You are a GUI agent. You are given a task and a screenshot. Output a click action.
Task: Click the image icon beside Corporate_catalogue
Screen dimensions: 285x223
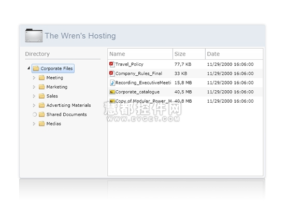[112, 92]
